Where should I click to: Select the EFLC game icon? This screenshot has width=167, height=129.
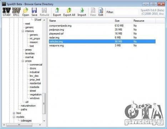[16, 12]
